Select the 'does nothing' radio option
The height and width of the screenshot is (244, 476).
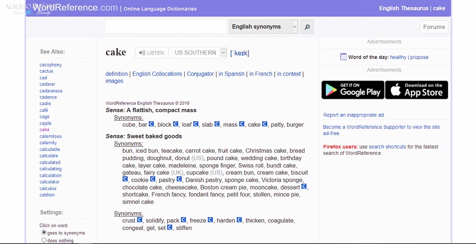(44, 240)
